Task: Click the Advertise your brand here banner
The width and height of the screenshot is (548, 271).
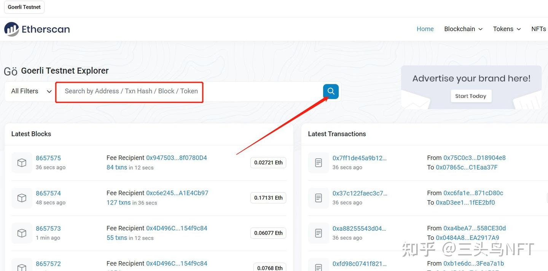Action: click(471, 87)
